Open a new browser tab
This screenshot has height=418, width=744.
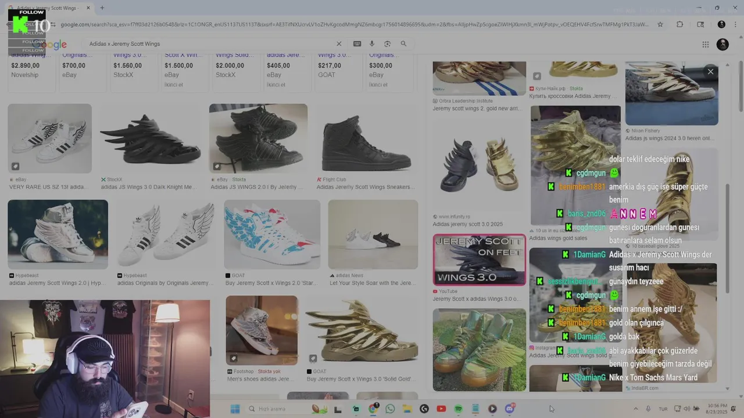[102, 8]
